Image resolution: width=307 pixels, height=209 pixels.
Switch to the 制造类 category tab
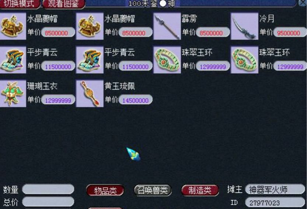[200, 190]
